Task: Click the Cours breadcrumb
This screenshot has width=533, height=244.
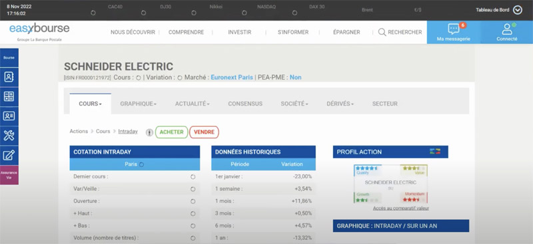Action: (x=103, y=132)
